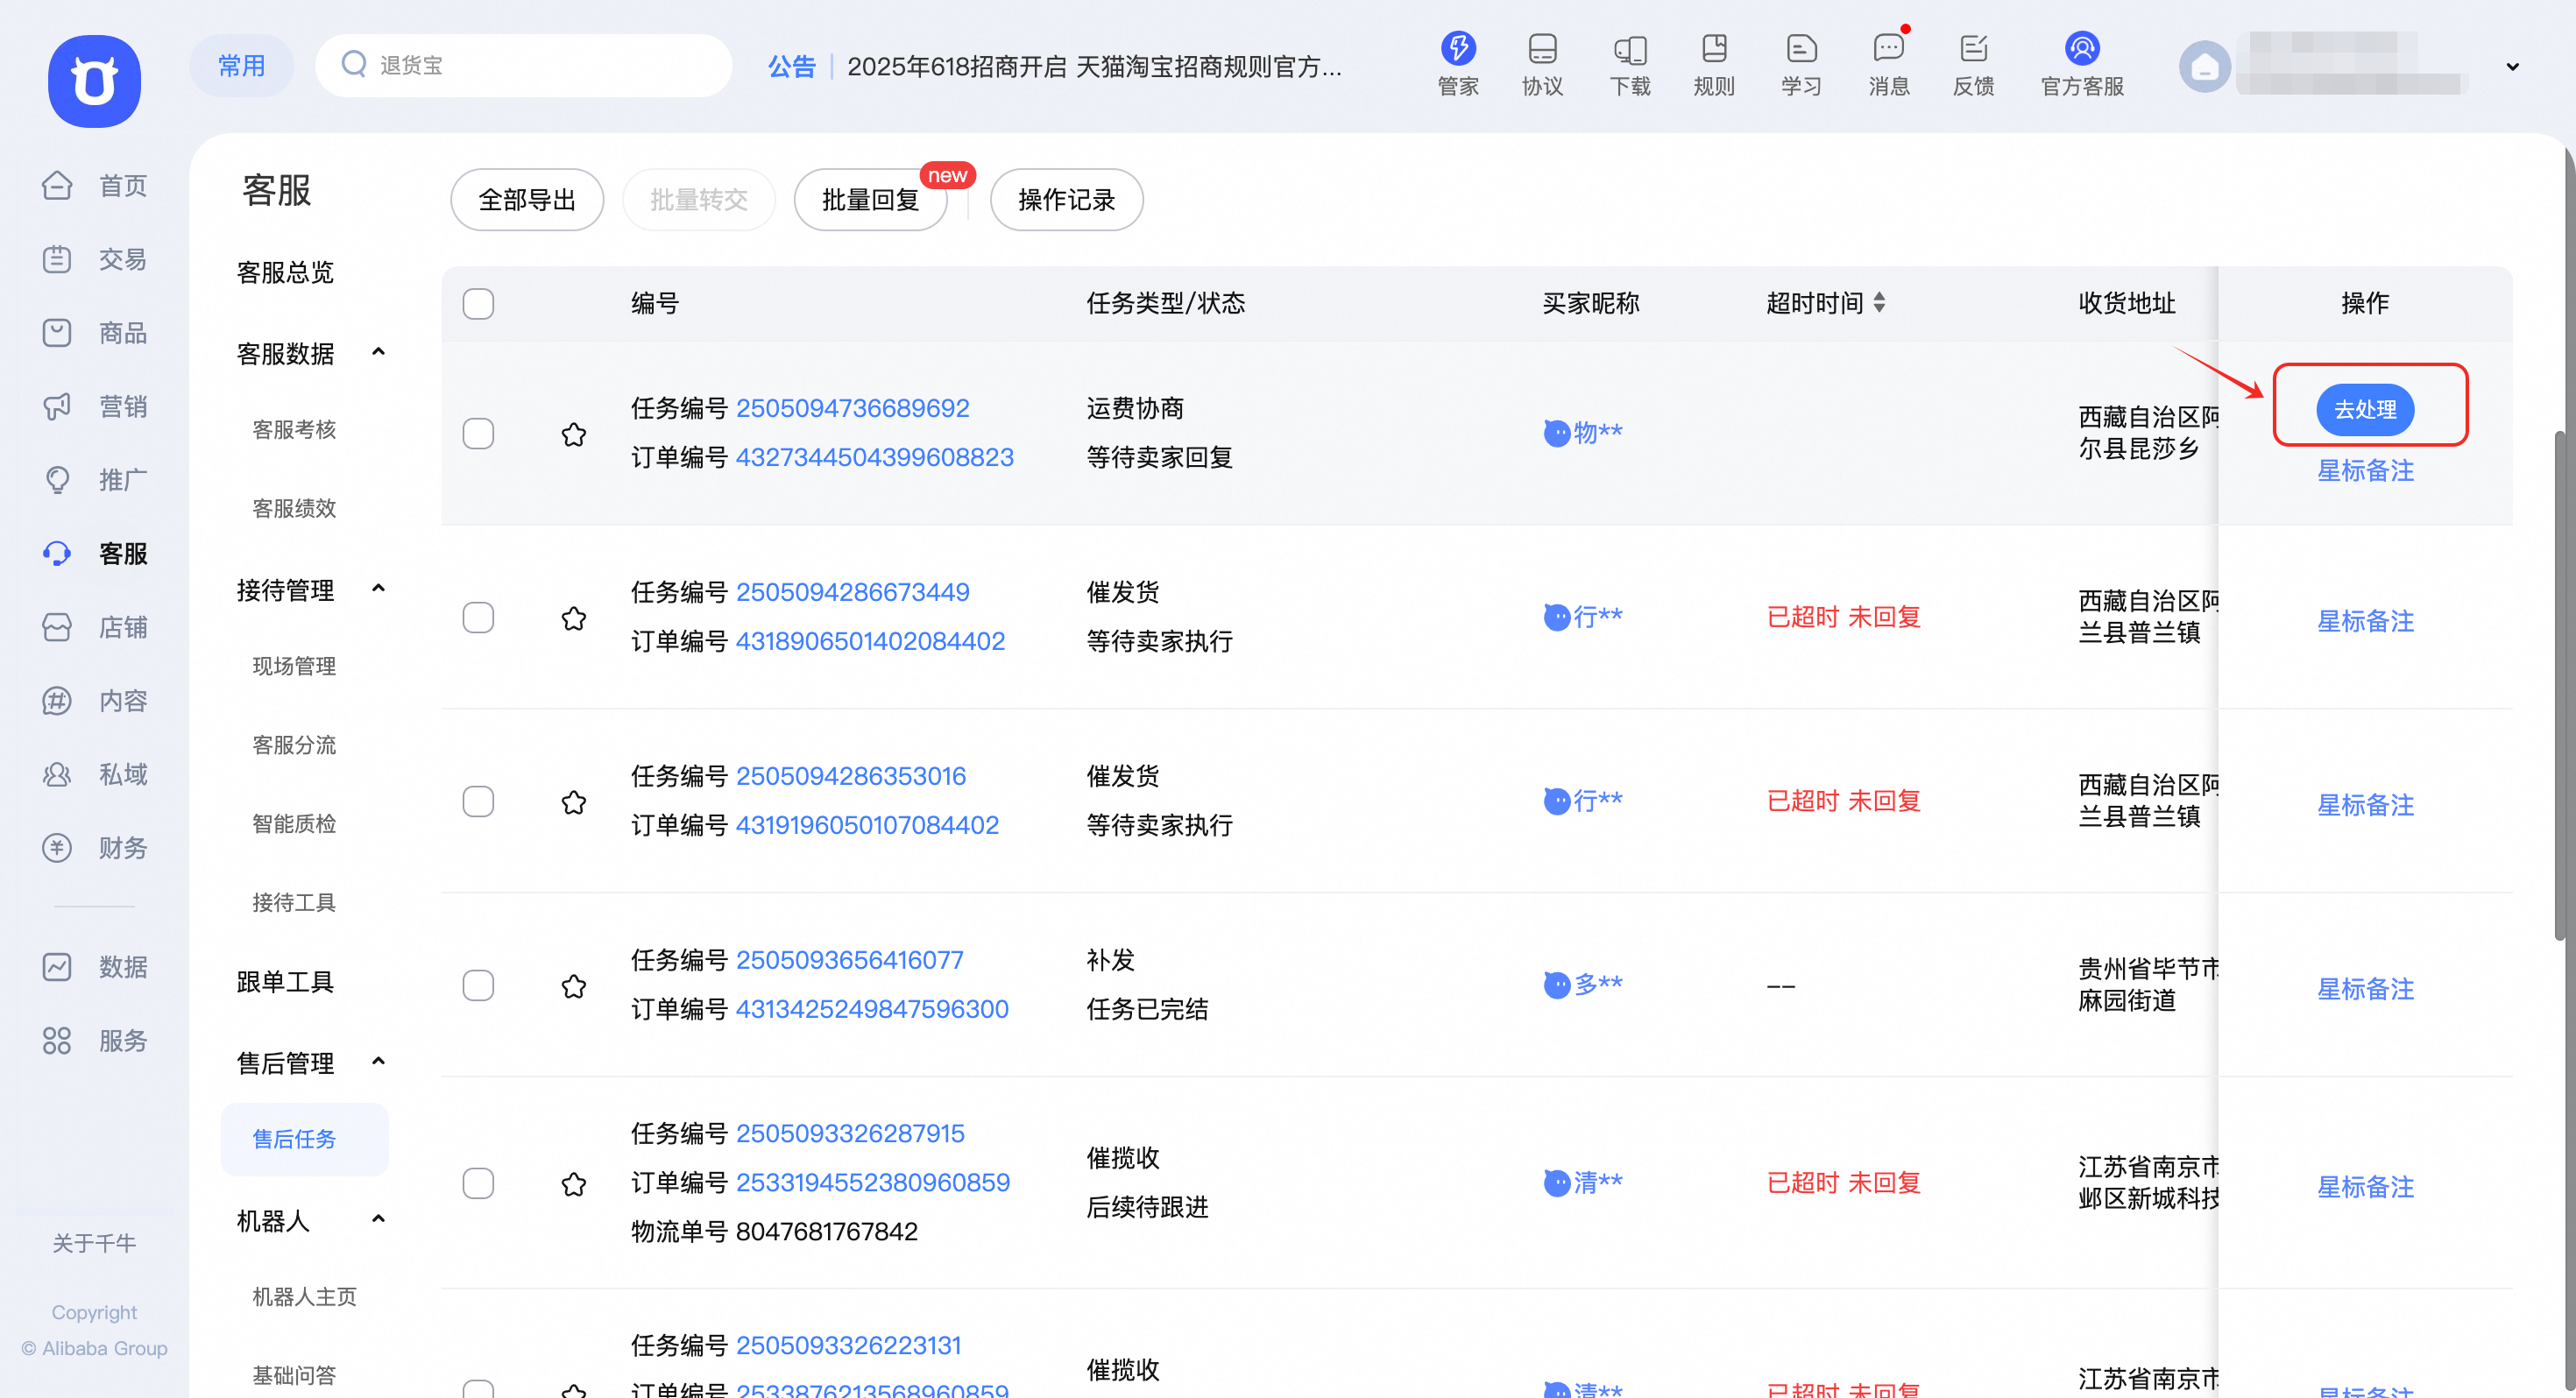Click 星标备注 for task 2505094286673449

pyautogui.click(x=2365, y=621)
